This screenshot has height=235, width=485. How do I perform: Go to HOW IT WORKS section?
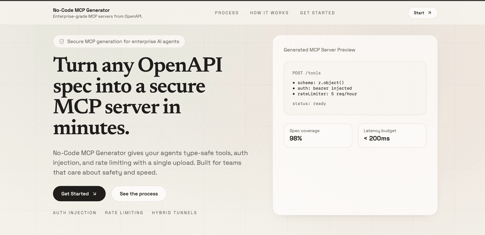(x=269, y=13)
